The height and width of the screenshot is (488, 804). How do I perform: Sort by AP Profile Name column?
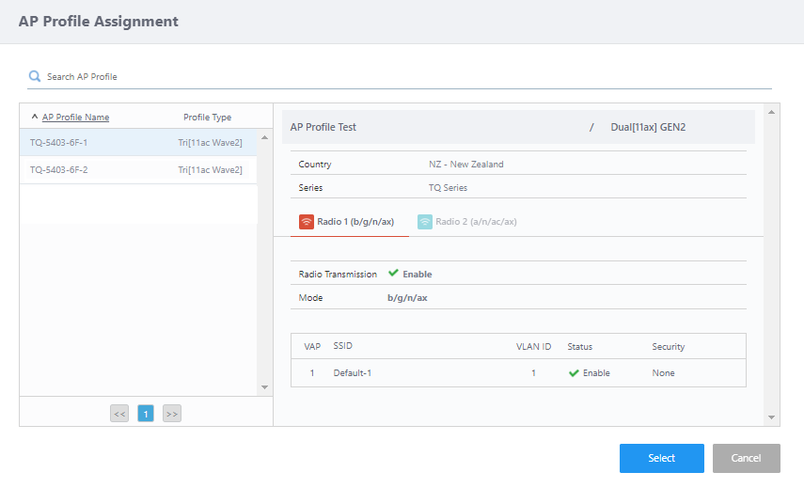pyautogui.click(x=75, y=118)
